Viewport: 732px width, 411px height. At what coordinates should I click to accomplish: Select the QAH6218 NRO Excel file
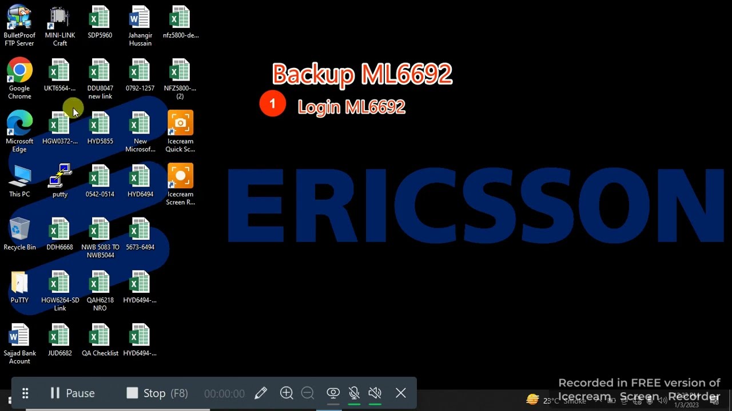[100, 291]
